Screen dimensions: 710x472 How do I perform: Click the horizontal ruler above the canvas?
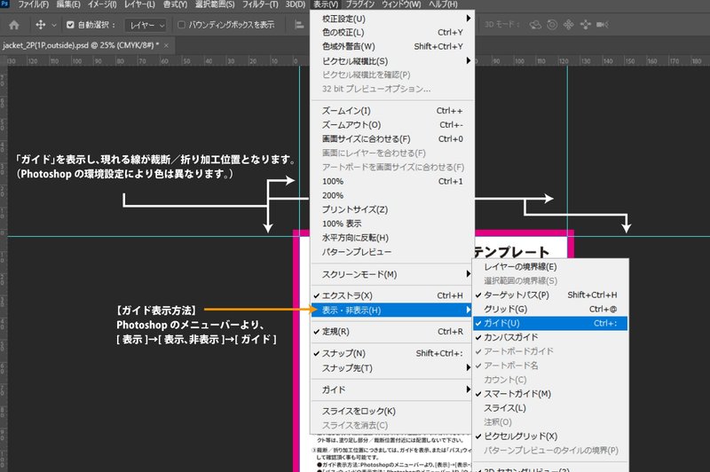pyautogui.click(x=159, y=60)
